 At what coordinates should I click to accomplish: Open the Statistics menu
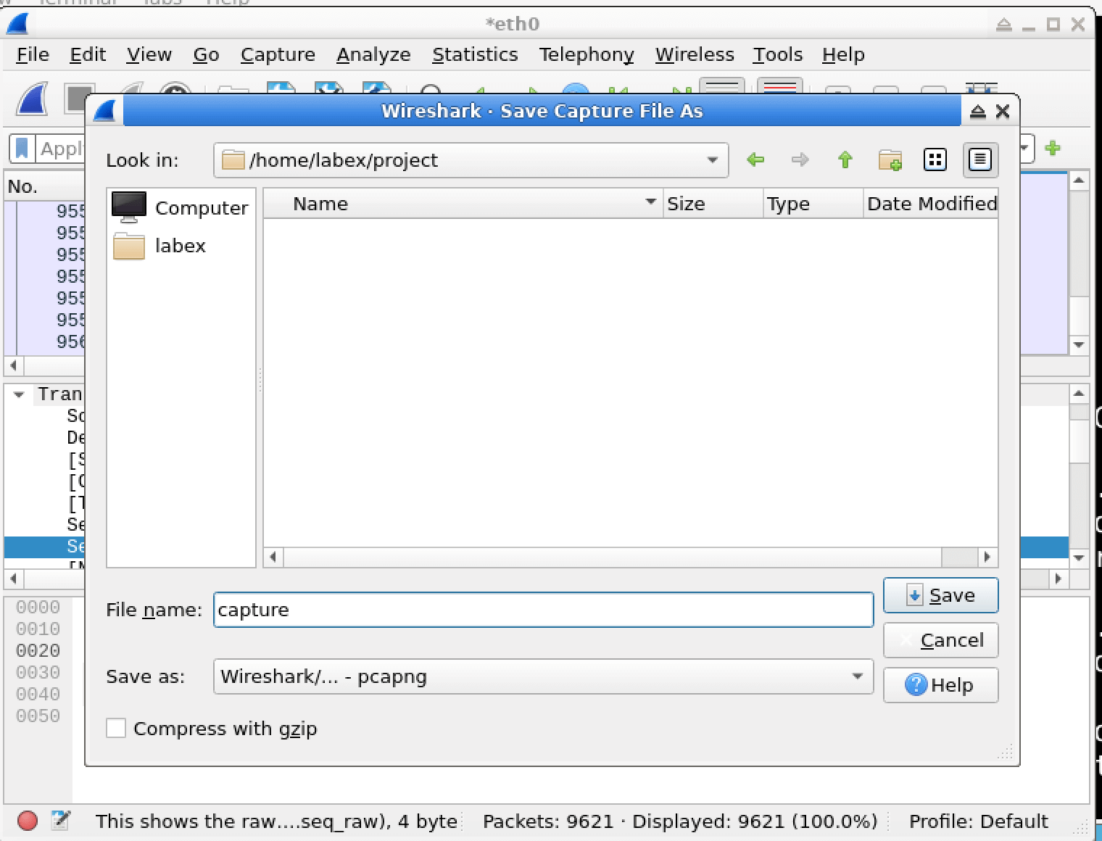coord(475,54)
